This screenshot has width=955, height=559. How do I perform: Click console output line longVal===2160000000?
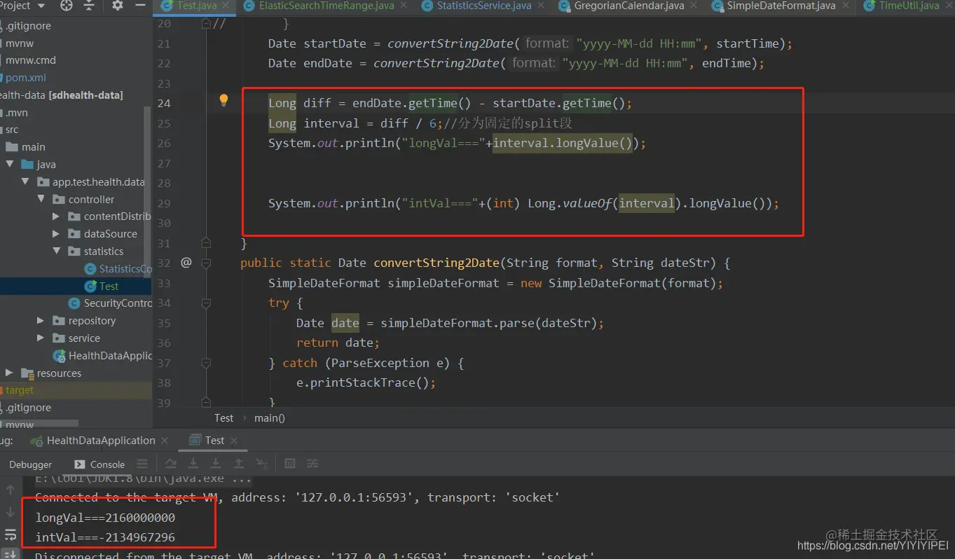[105, 518]
